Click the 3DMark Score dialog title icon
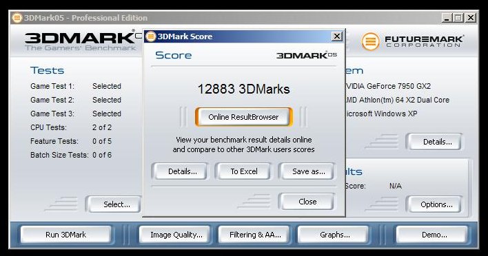 (x=151, y=36)
